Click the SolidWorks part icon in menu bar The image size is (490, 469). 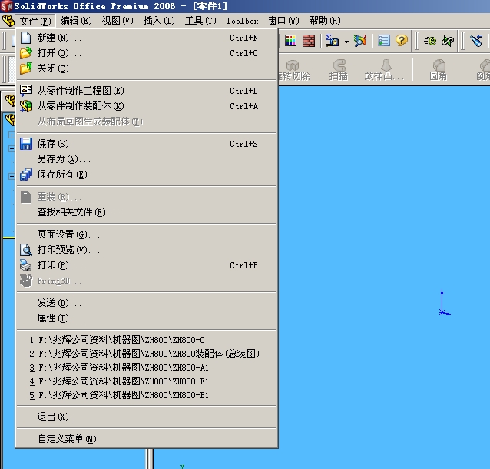click(8, 21)
